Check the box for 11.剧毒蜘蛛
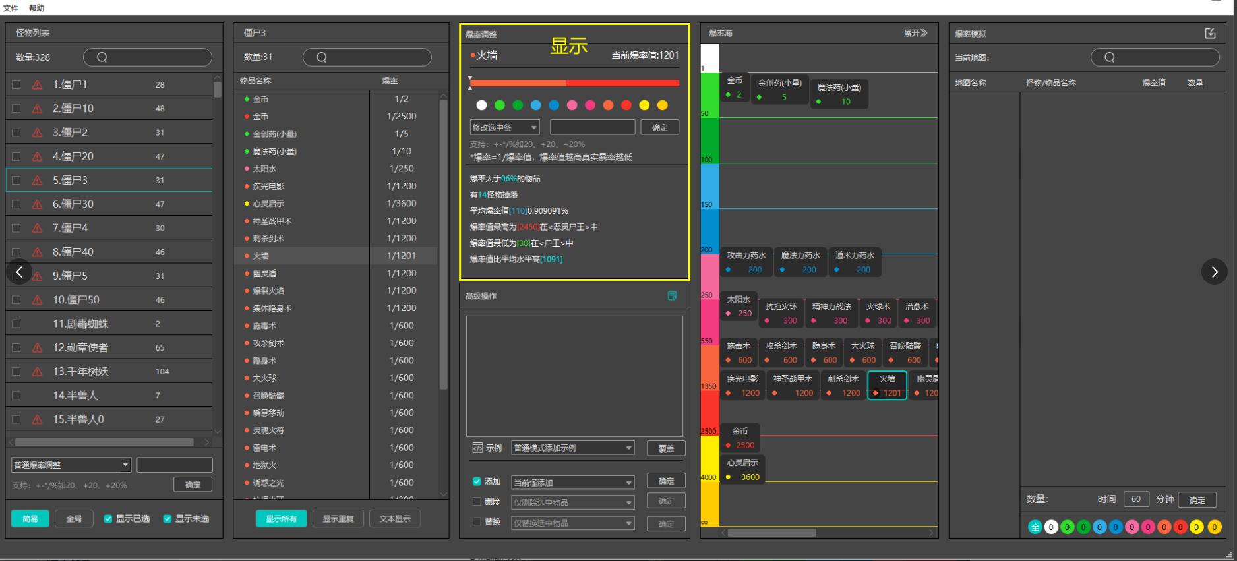Screen dimensions: 1237x561 pyautogui.click(x=16, y=324)
